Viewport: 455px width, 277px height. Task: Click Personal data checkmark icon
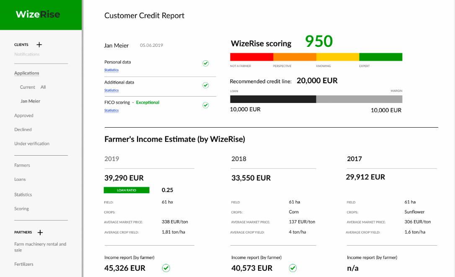click(x=205, y=63)
